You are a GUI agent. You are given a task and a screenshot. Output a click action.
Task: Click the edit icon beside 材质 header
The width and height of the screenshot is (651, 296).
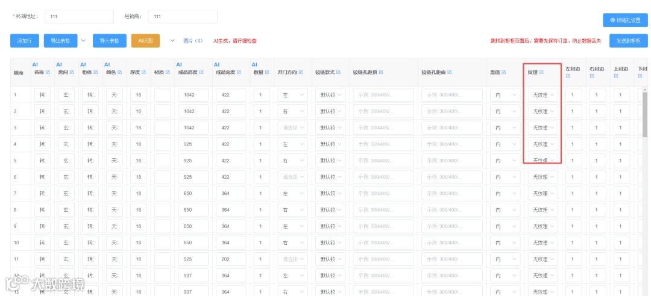pyautogui.click(x=168, y=72)
